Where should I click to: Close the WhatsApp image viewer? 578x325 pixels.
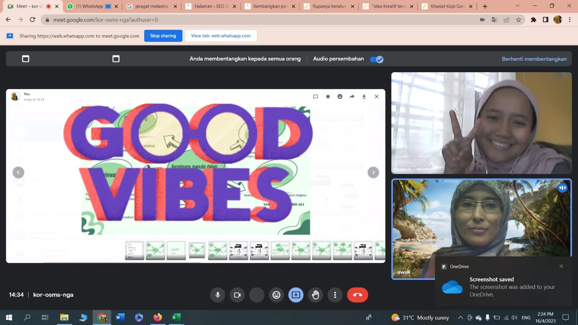click(376, 96)
